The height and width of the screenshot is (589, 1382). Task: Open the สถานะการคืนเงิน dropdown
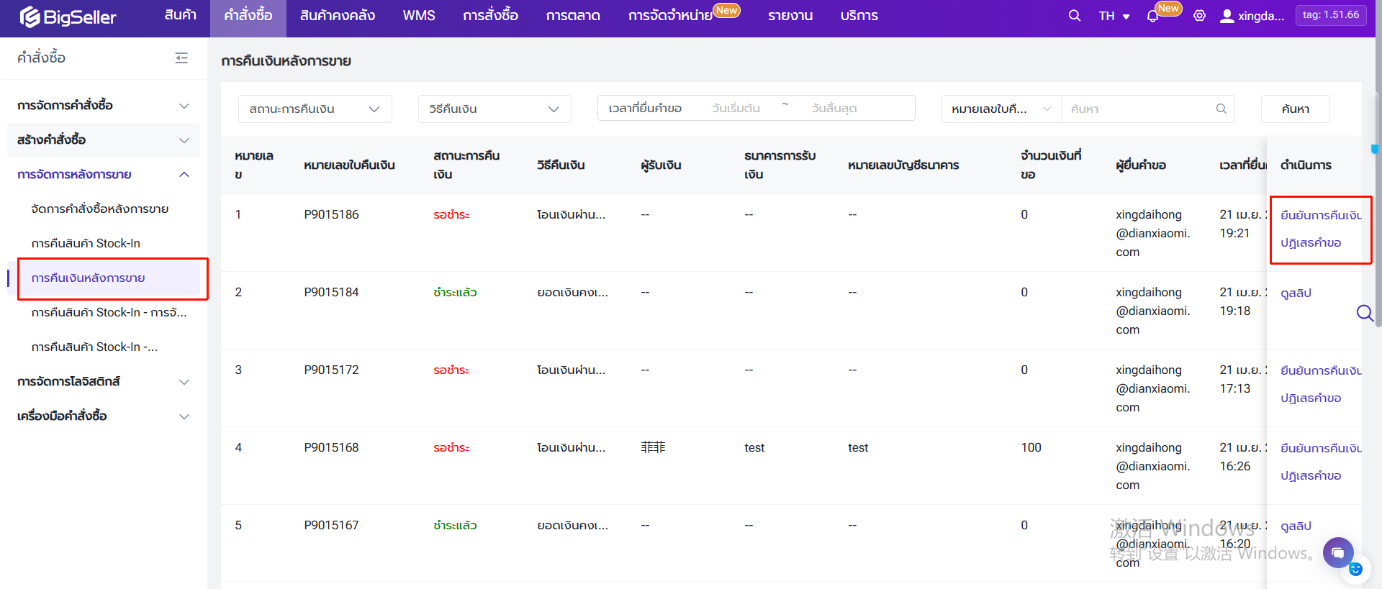(315, 109)
